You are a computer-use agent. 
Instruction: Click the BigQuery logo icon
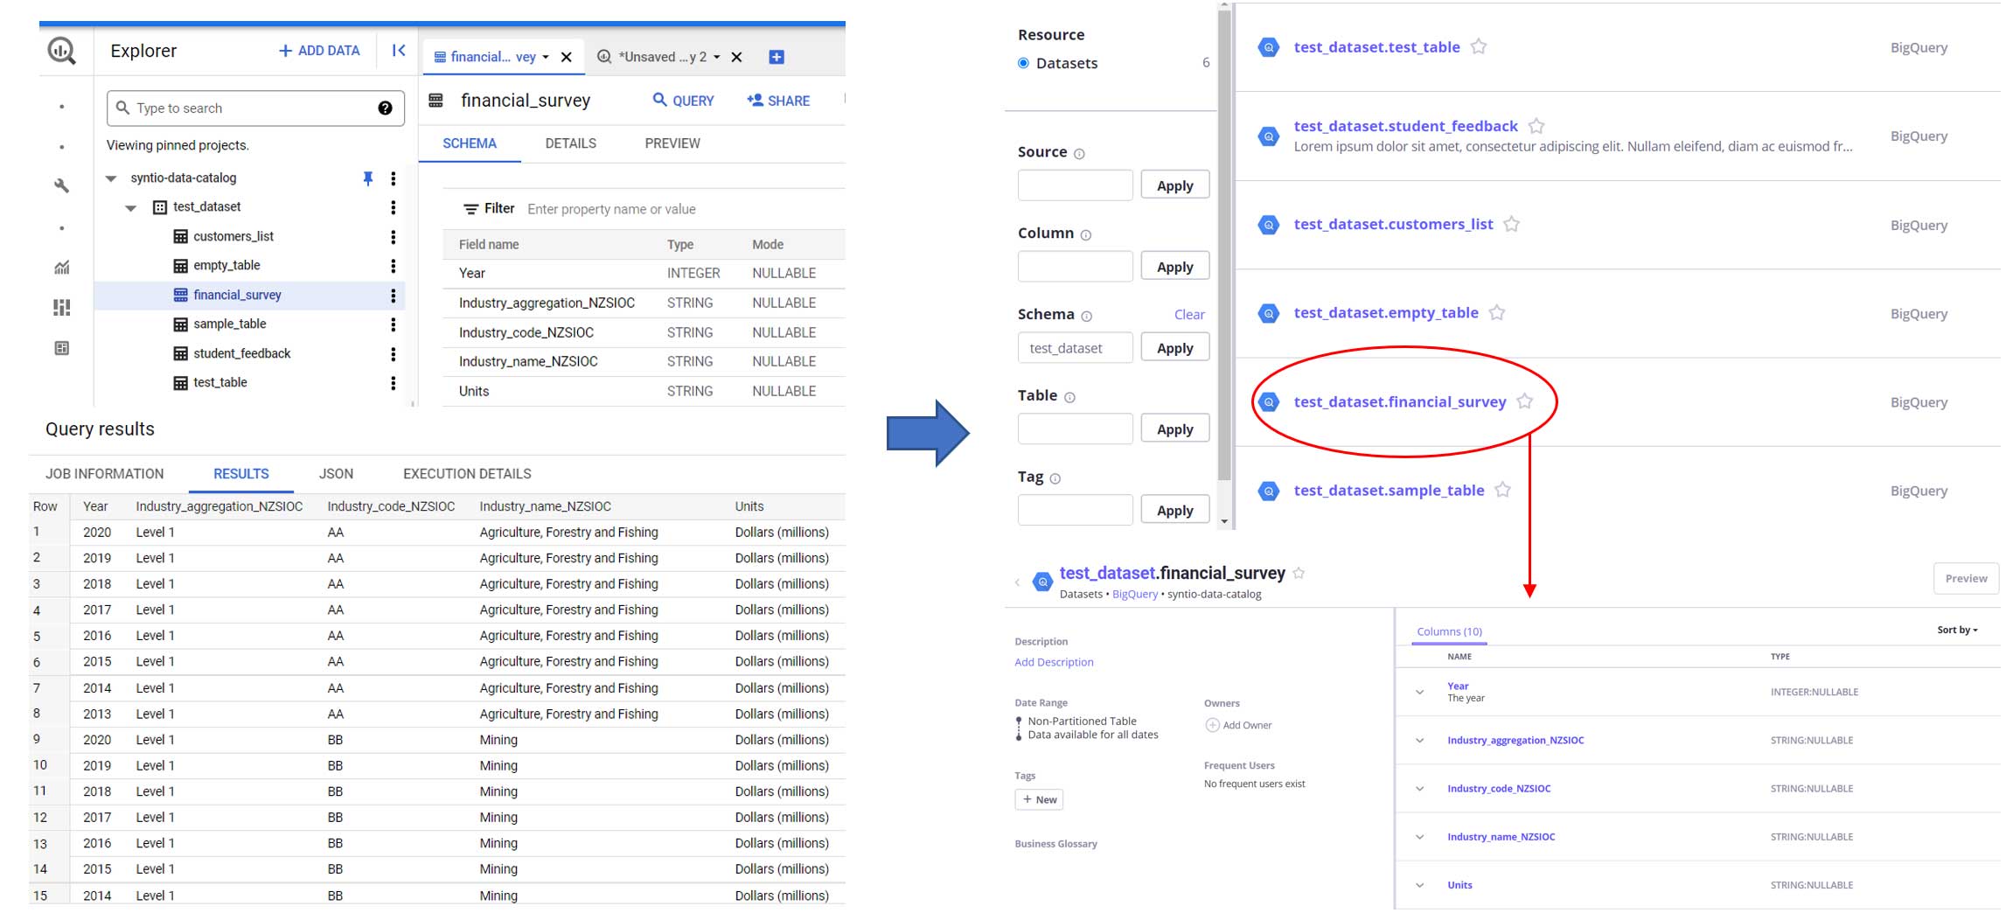coord(61,51)
